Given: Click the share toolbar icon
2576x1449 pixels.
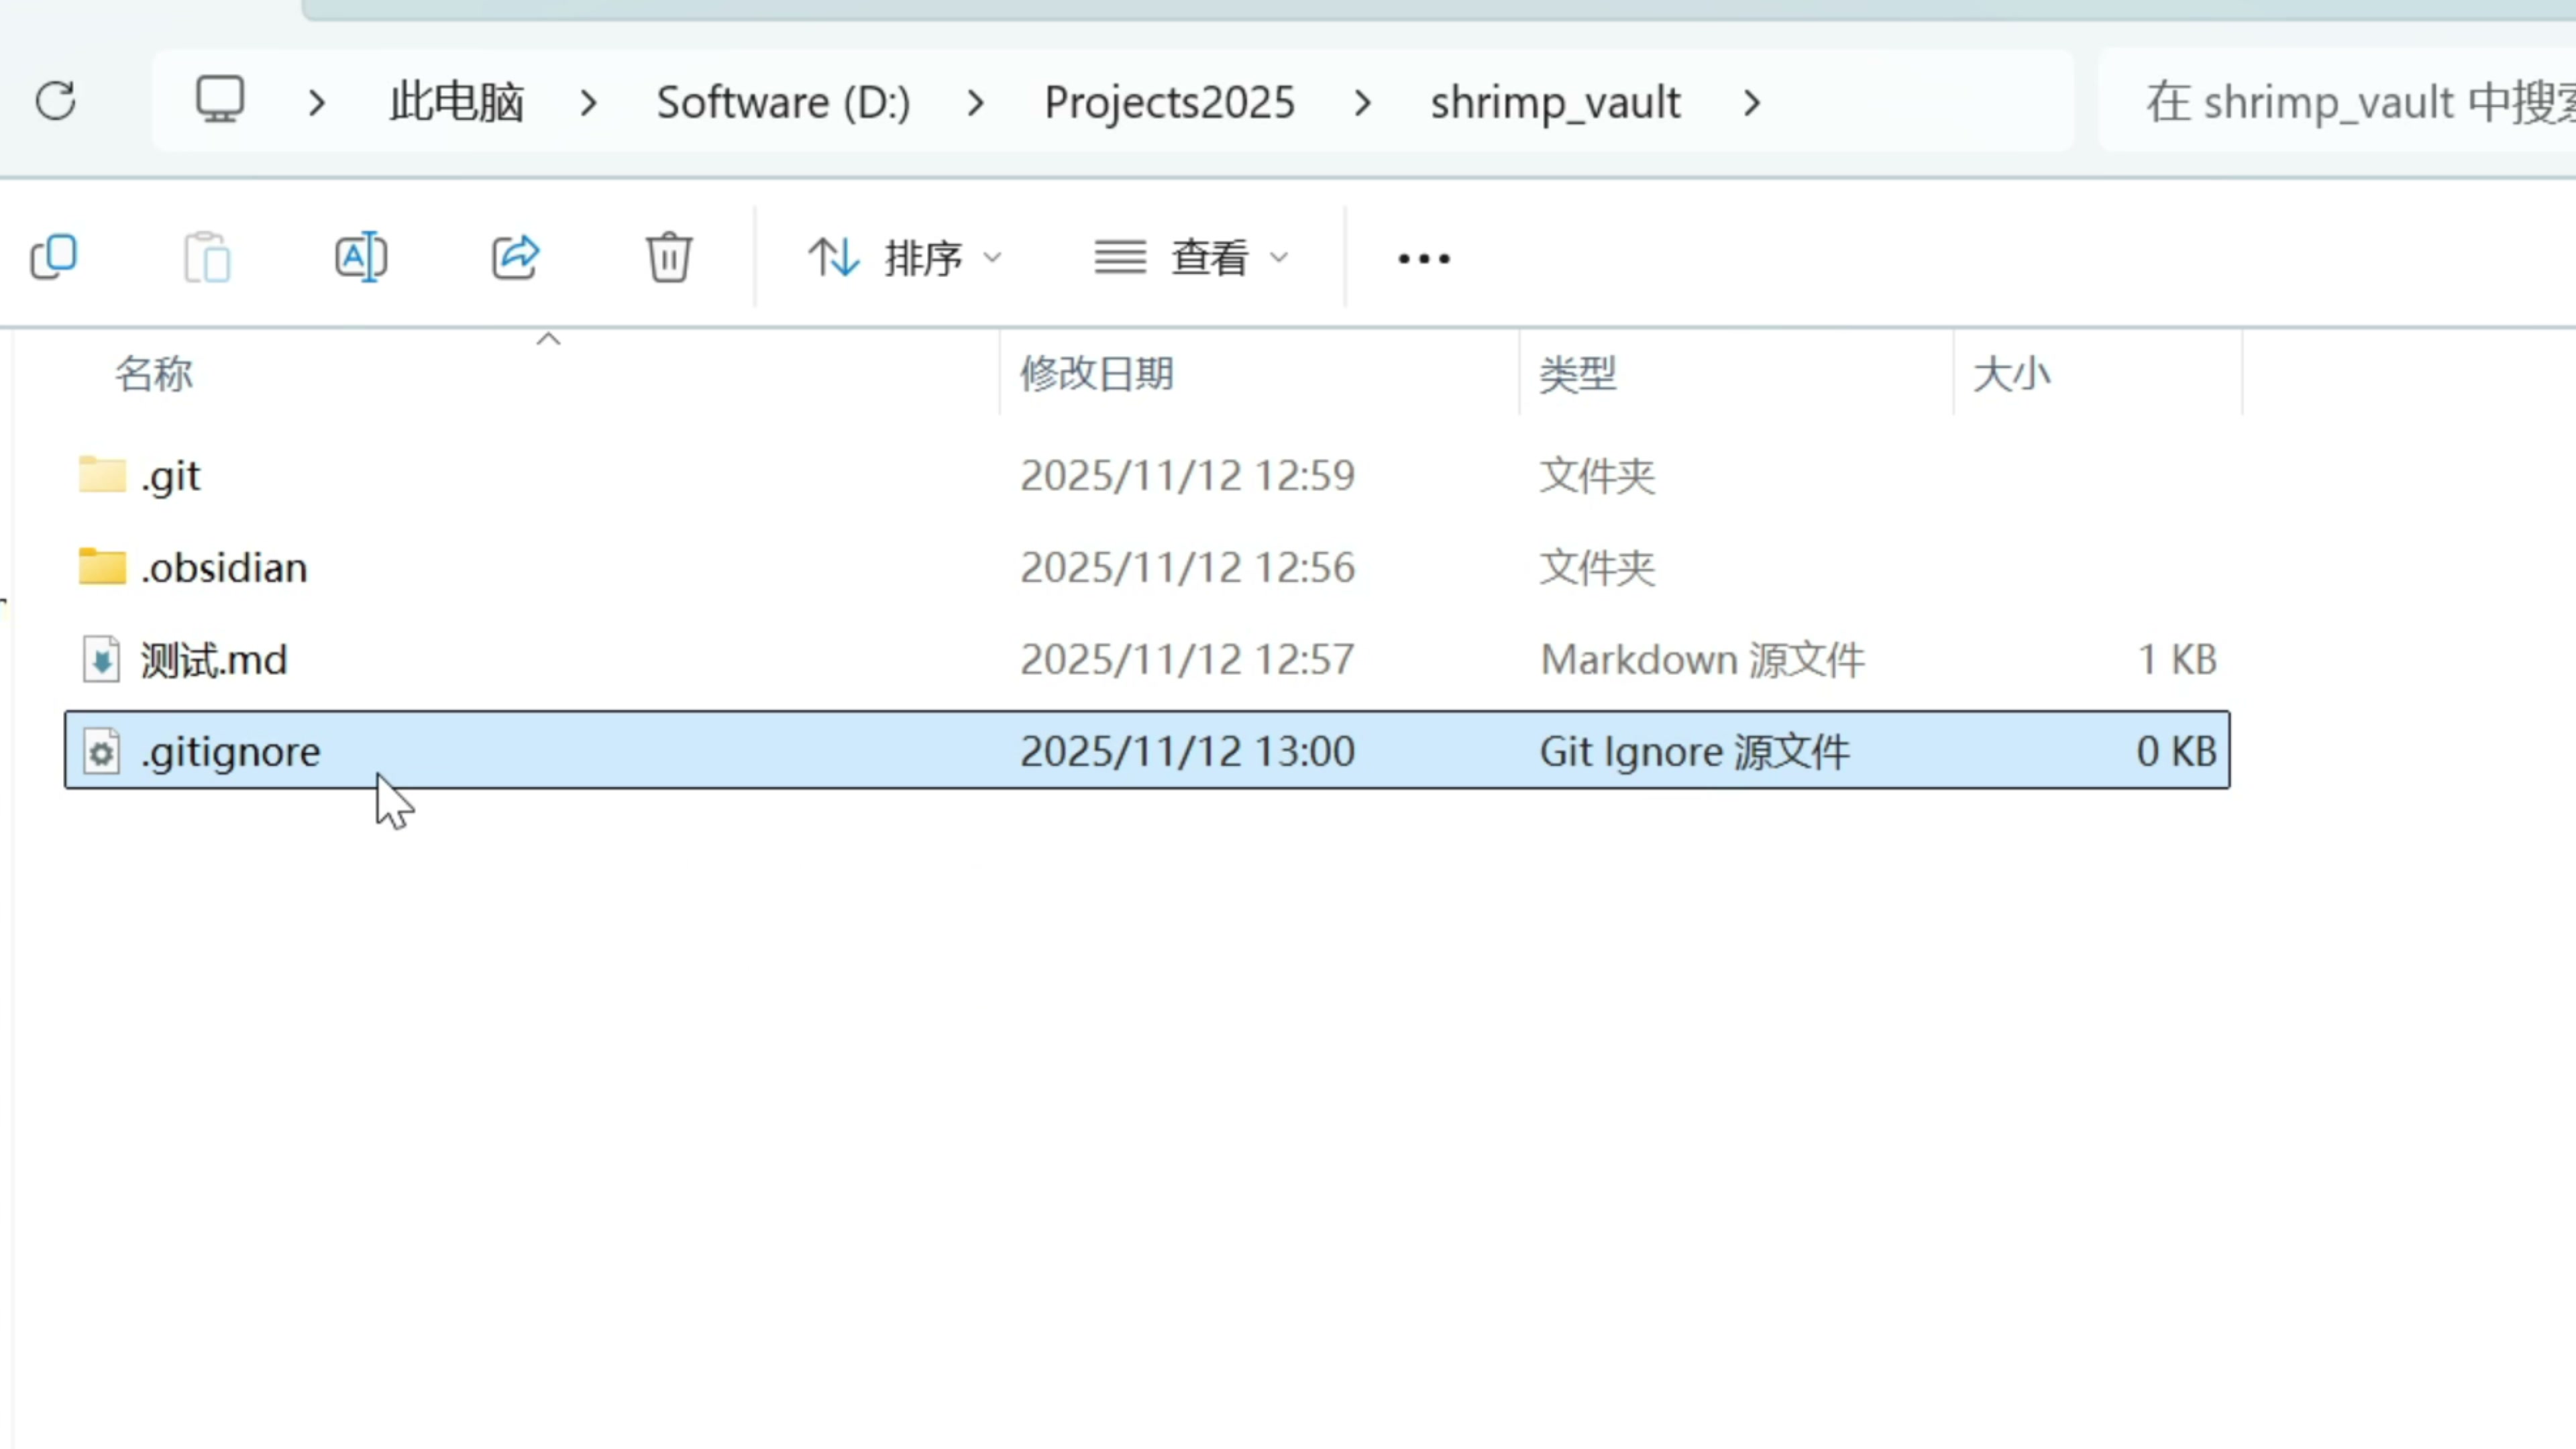Looking at the screenshot, I should 516,258.
